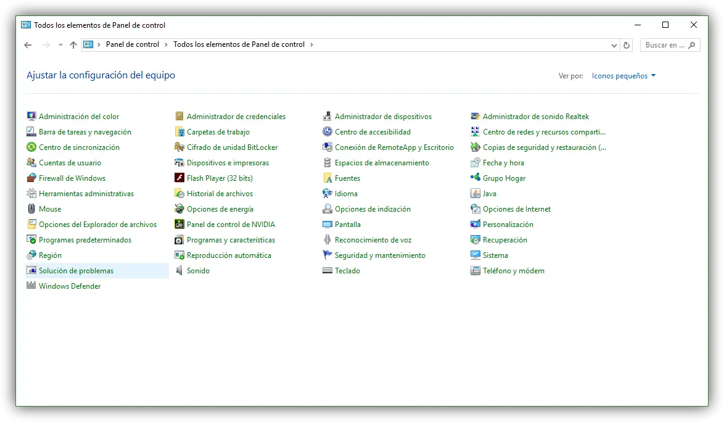
Task: Expand chevron after Panel de control breadcrumb
Action: tap(167, 45)
